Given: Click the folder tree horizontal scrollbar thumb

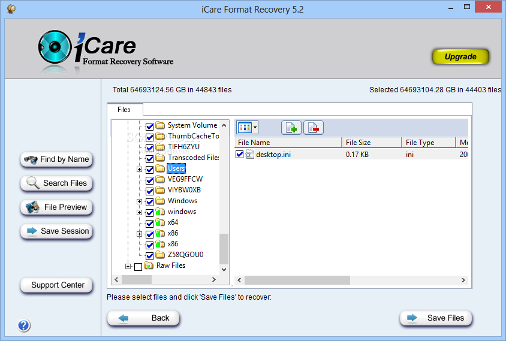Looking at the screenshot, I should (x=137, y=279).
